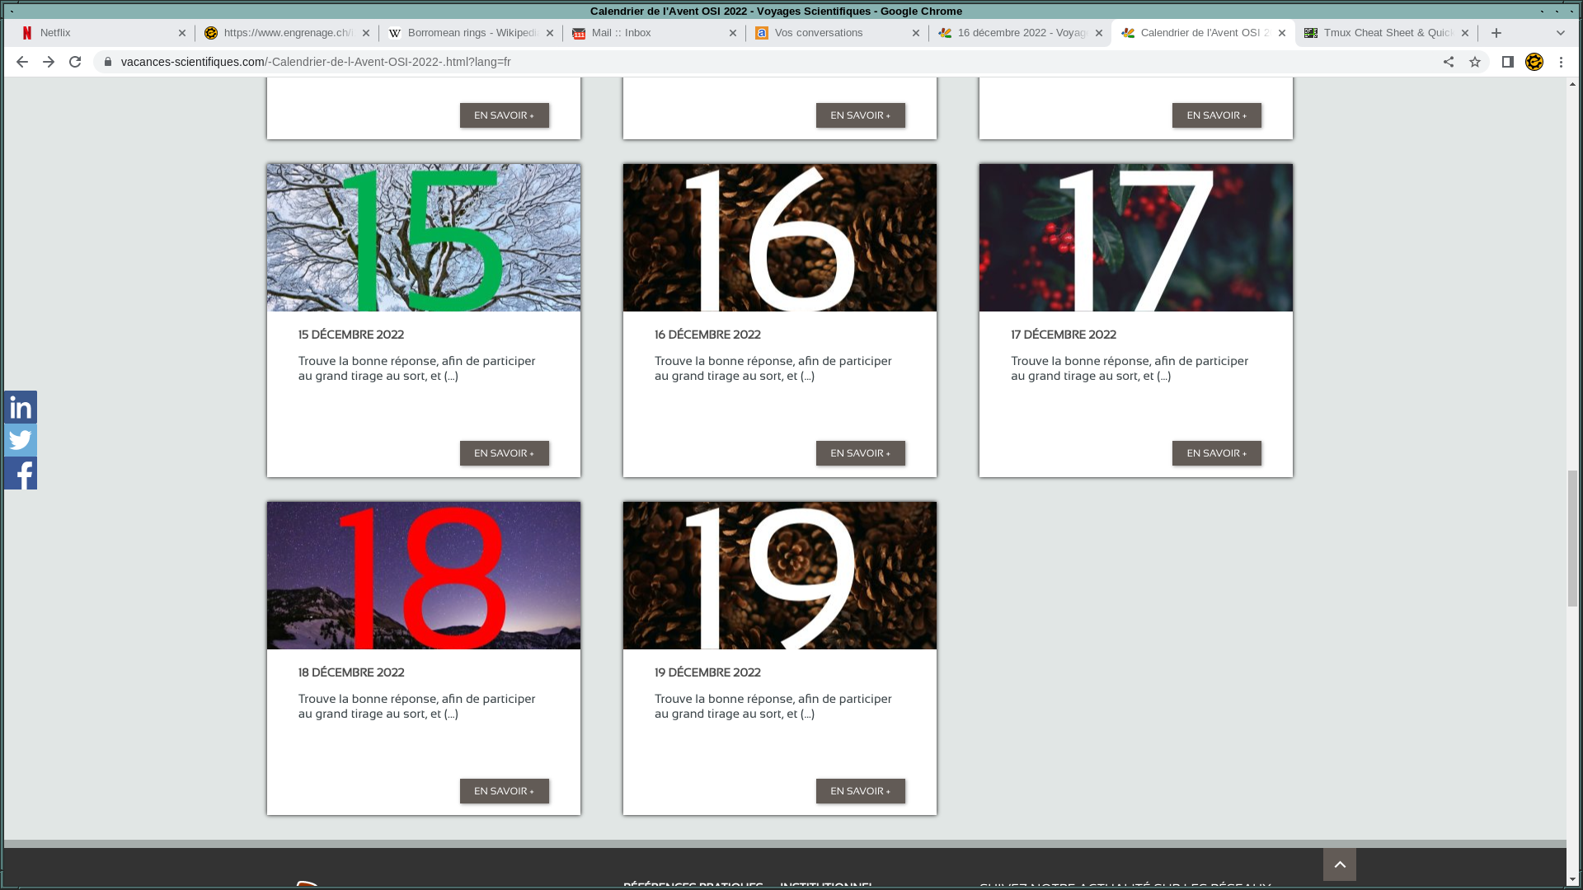The image size is (1583, 890).
Task: Open new tab with the plus button
Action: pyautogui.click(x=1496, y=33)
